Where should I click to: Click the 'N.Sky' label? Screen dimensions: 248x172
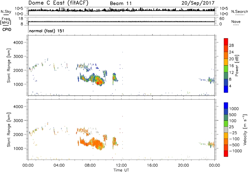coord(6,11)
